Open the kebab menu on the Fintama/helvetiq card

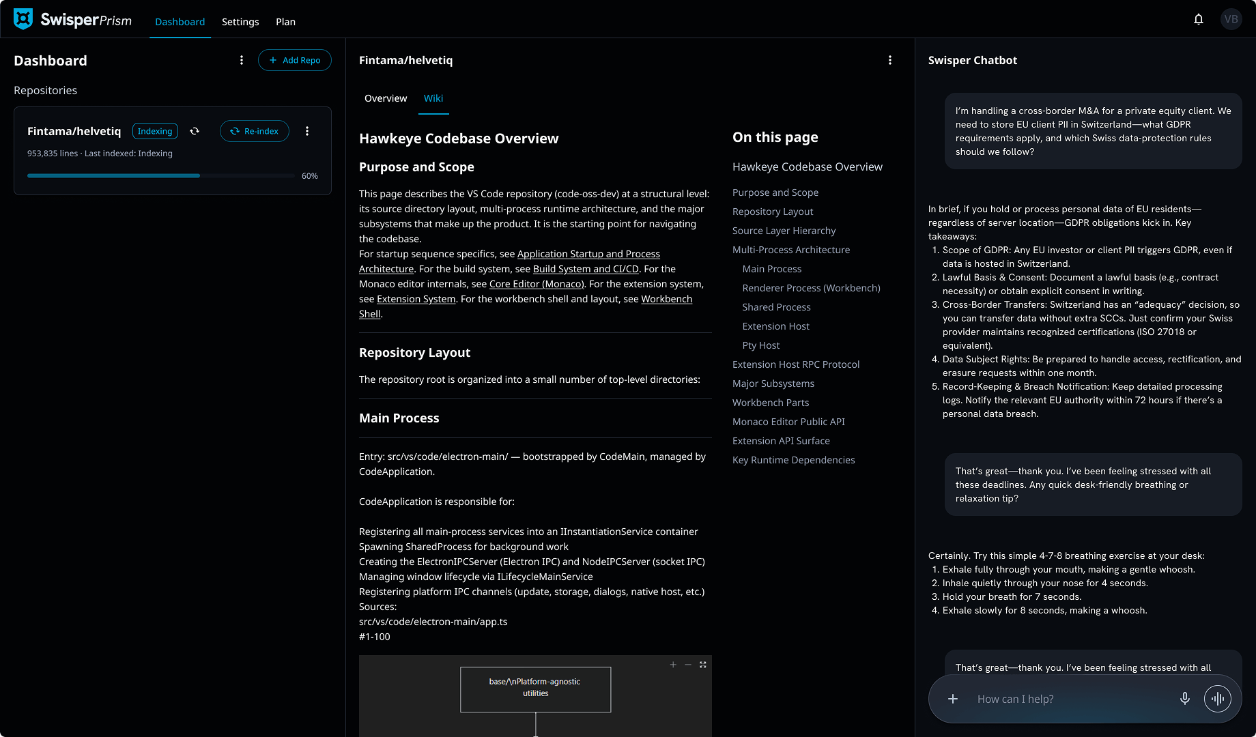307,131
